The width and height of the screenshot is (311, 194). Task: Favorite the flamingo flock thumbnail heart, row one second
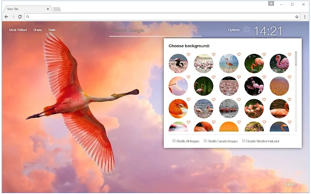coord(214,54)
